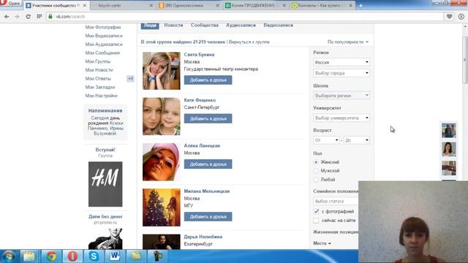Open Windows Explorer from the taskbar
The image size is (468, 263).
(29, 256)
